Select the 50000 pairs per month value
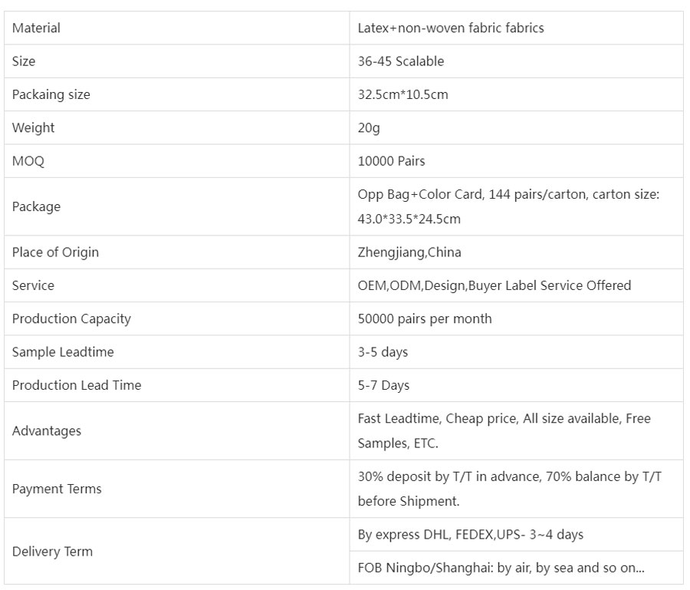The height and width of the screenshot is (590, 690). tap(425, 318)
